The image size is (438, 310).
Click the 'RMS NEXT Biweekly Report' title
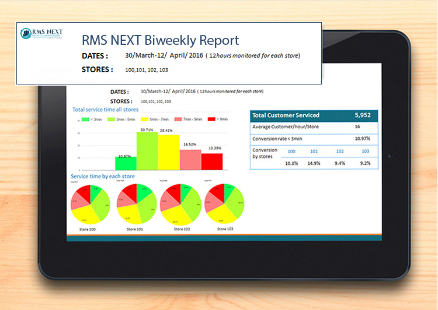click(x=161, y=40)
